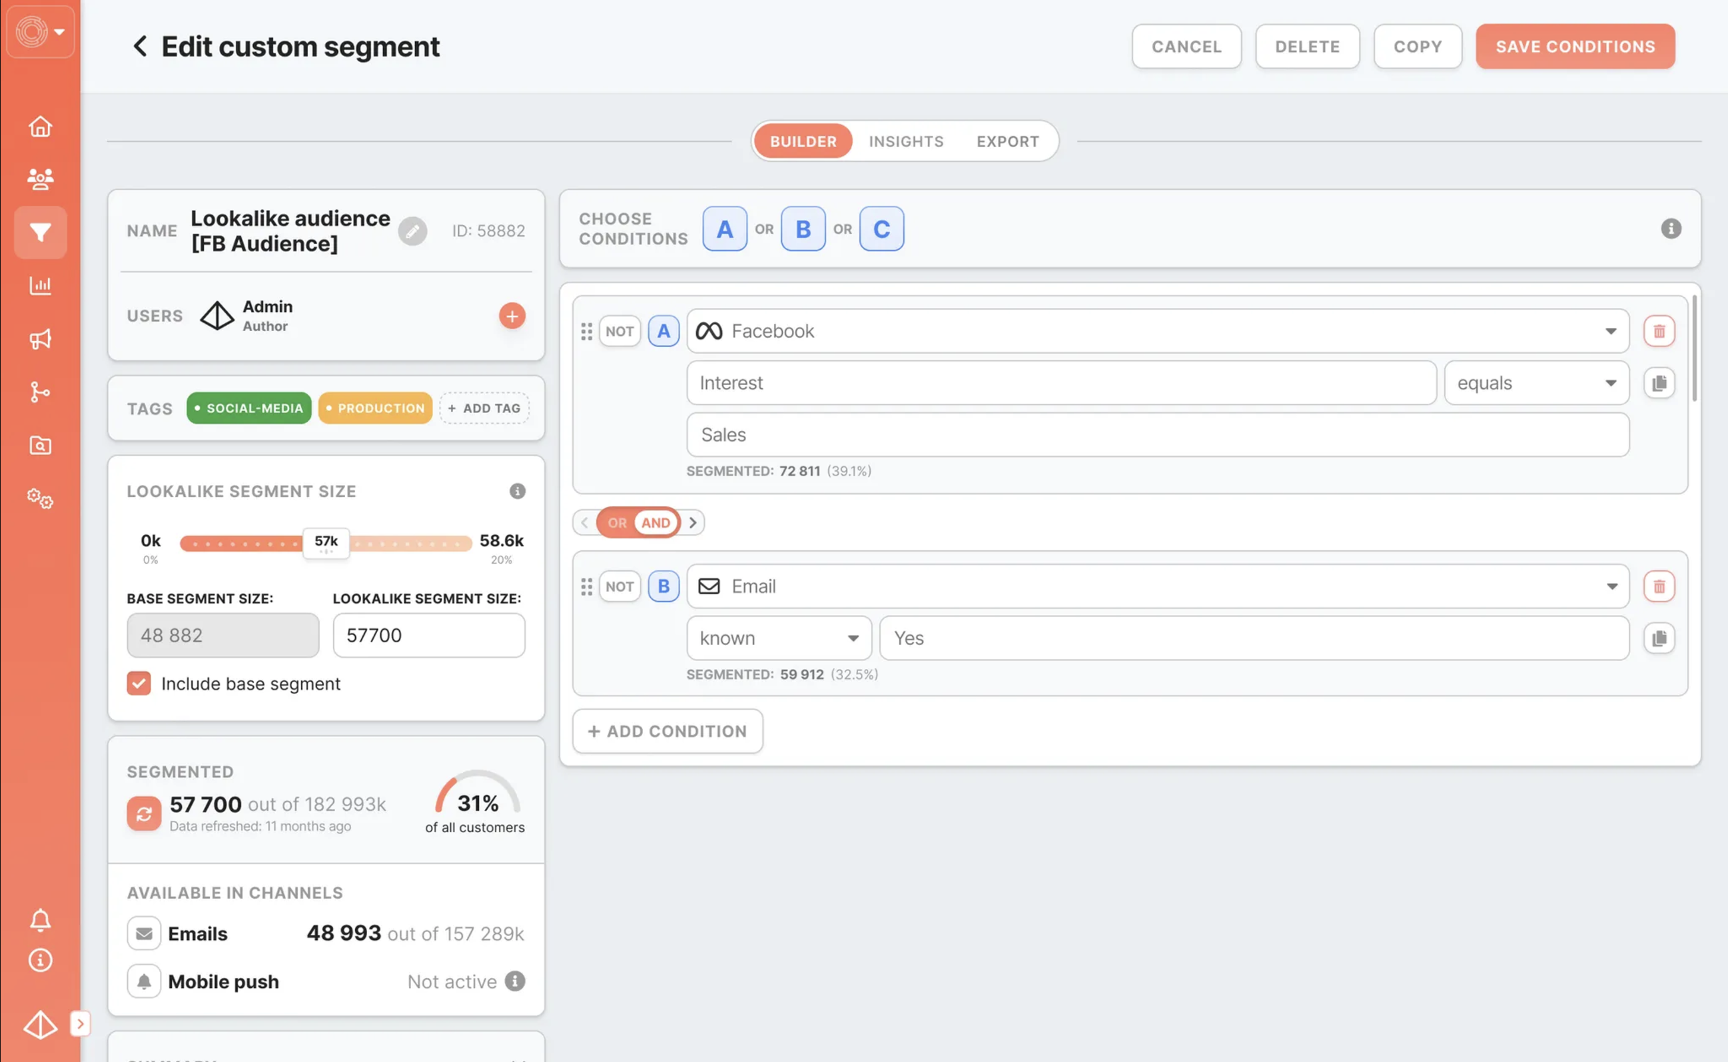Image resolution: width=1728 pixels, height=1062 pixels.
Task: Switch to the Insights tab
Action: pos(905,141)
